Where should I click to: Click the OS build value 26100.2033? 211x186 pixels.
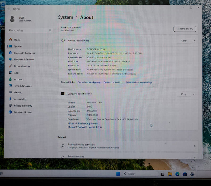(x=92, y=115)
